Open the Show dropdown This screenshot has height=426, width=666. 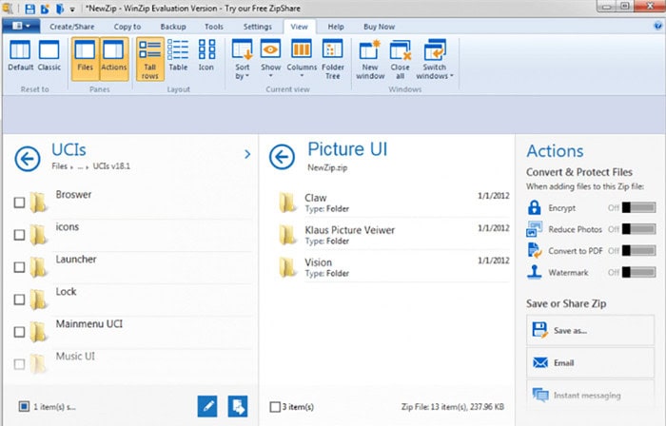tap(270, 59)
